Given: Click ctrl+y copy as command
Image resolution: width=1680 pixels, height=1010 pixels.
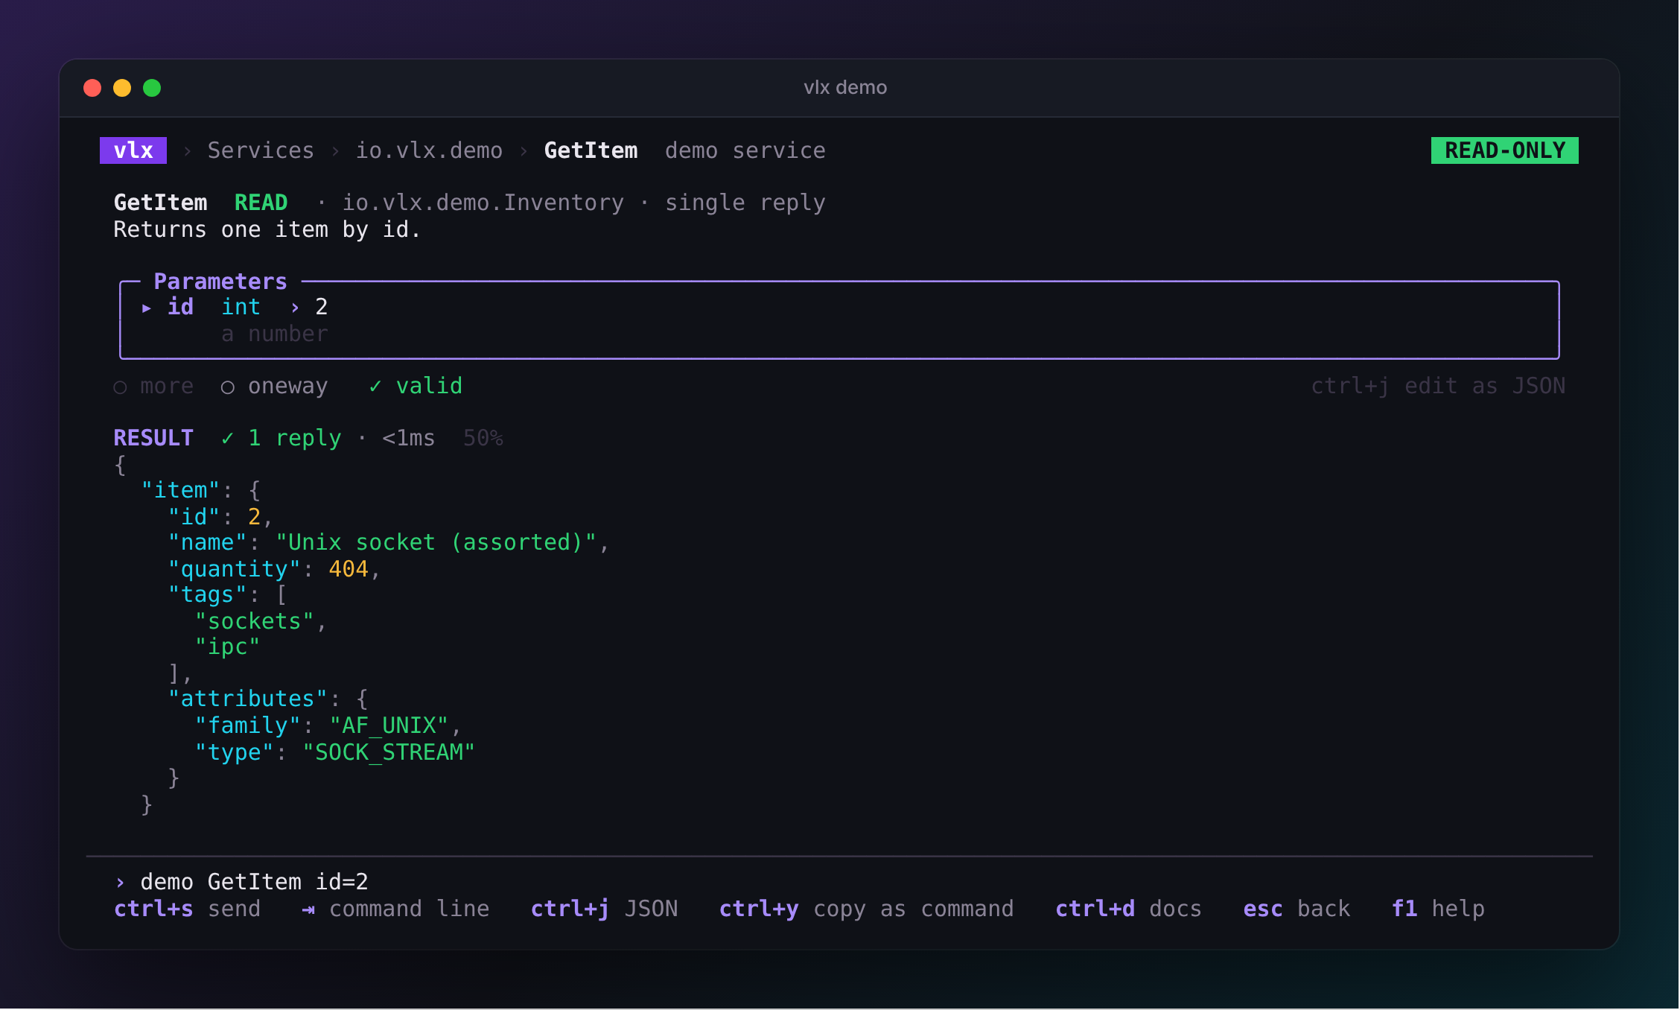Looking at the screenshot, I should [x=867, y=909].
